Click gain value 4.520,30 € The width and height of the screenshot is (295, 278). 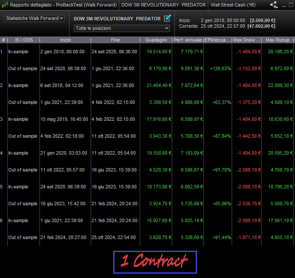160,170
